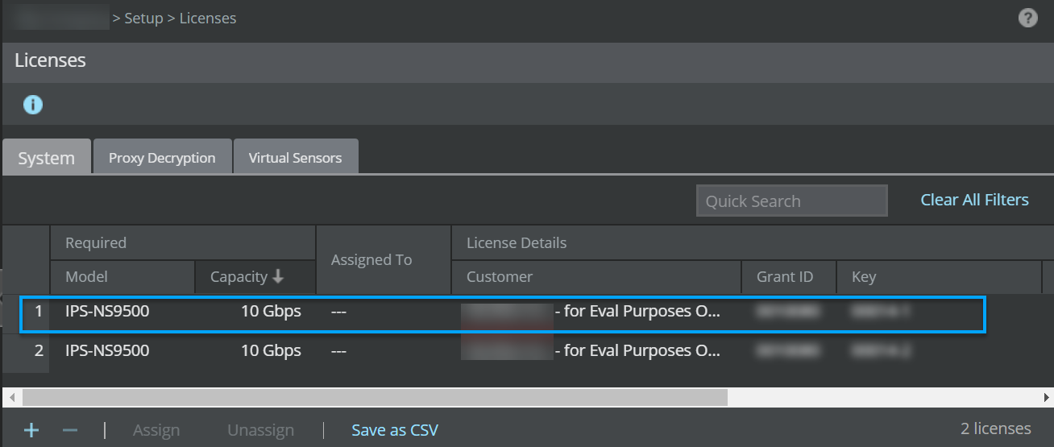Focus the Quick Search field
Viewport: 1054px width, 447px height.
click(x=791, y=201)
